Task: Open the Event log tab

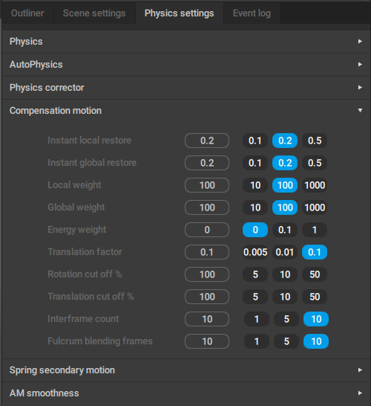Action: [252, 13]
